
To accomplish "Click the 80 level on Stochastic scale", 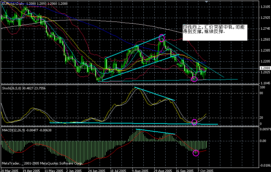I will [262, 92].
